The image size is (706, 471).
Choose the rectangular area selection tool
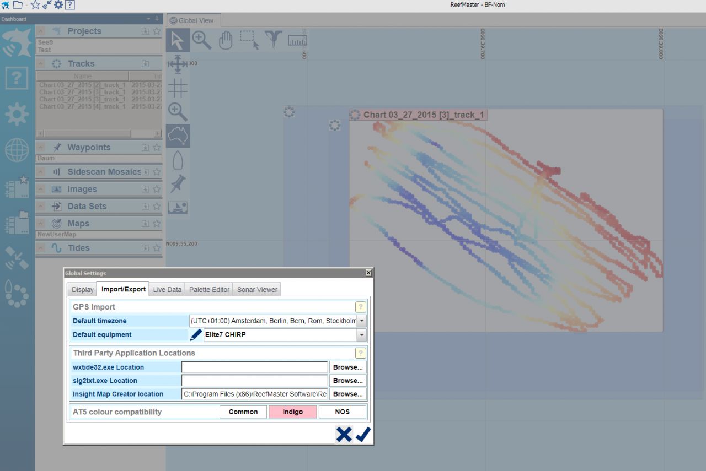[x=249, y=40]
